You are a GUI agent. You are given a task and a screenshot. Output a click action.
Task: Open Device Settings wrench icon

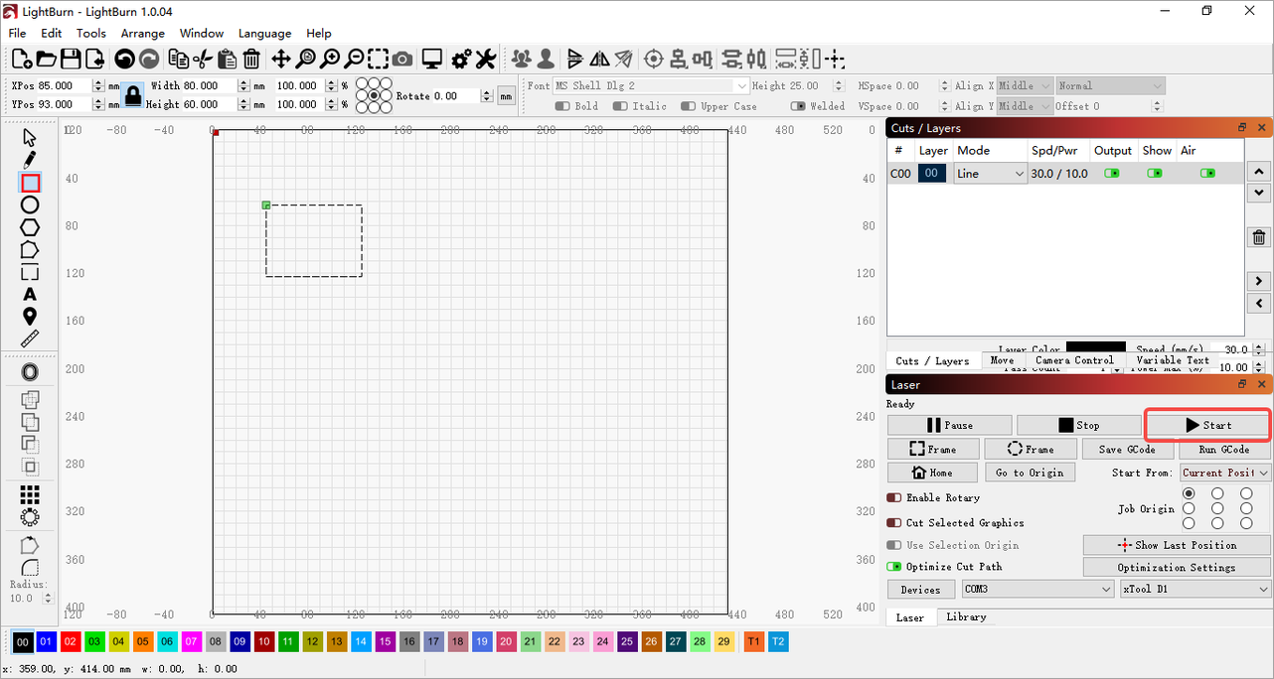(x=486, y=60)
